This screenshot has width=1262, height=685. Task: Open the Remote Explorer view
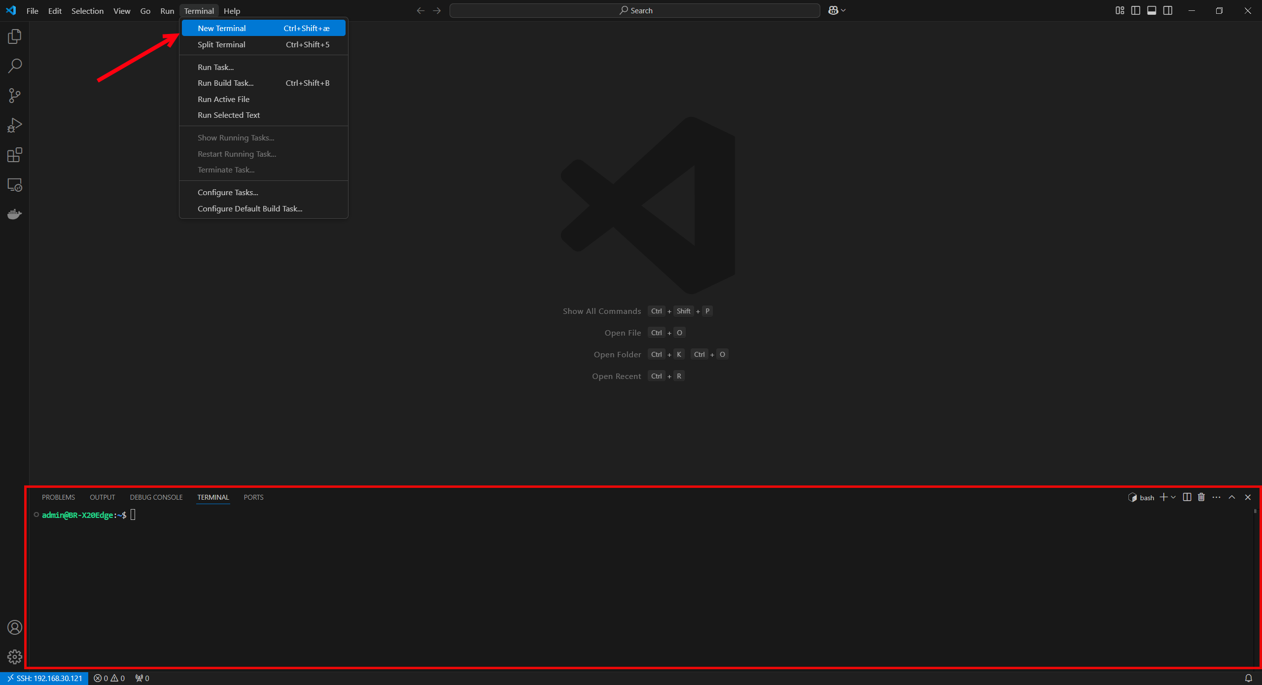click(x=15, y=185)
